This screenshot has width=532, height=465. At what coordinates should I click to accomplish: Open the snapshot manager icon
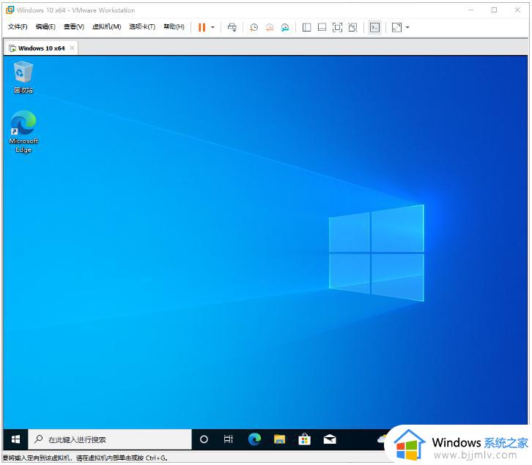(x=285, y=28)
